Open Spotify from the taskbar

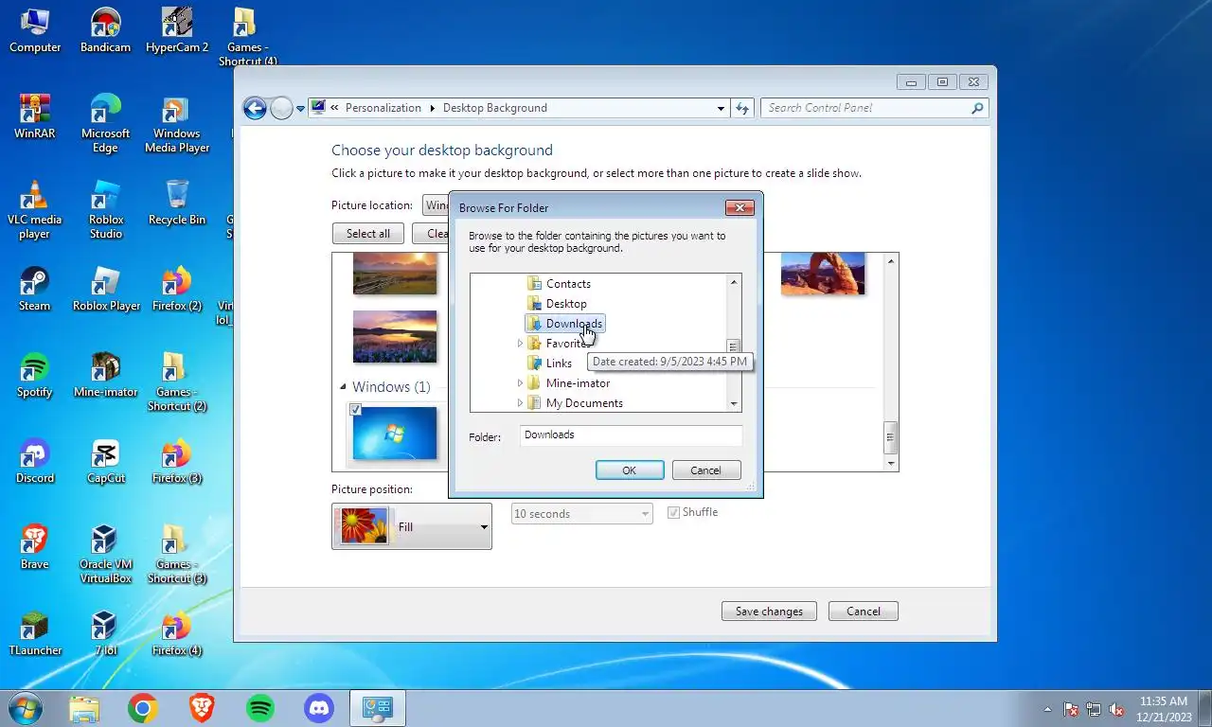tap(259, 708)
